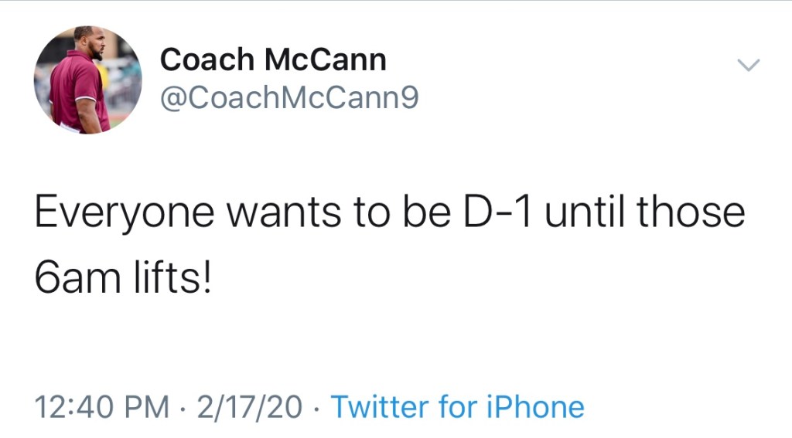This screenshot has width=792, height=438.
Task: Open the tweet body text
Action: pyautogui.click(x=389, y=244)
